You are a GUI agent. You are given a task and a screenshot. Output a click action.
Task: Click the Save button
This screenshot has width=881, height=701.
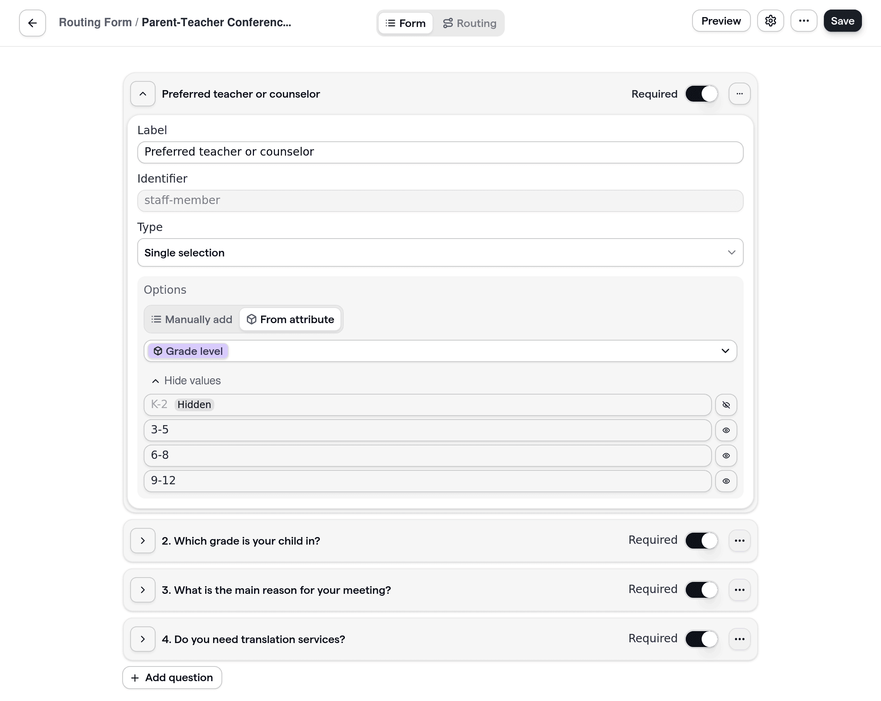click(842, 21)
